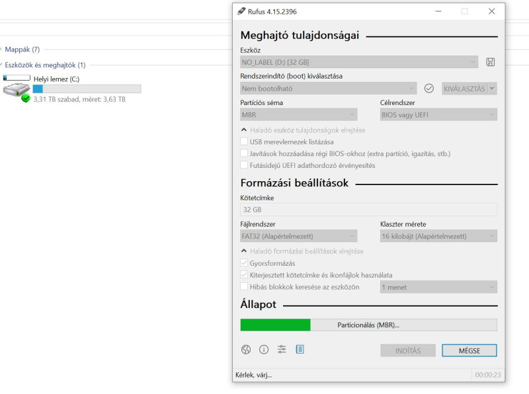Viewport: 529px width, 394px height.
Task: Toggle Futásidejű UEFI adathordozó érvényesítés checkbox
Action: pos(244,165)
